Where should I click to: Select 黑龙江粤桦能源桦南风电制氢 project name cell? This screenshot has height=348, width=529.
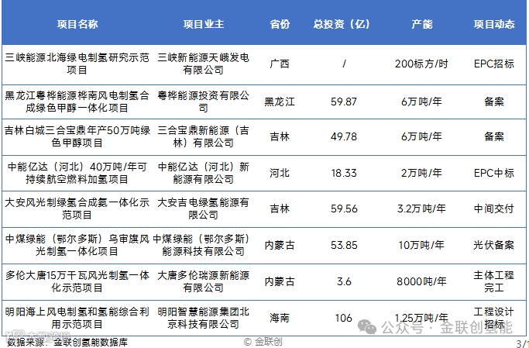click(x=77, y=102)
